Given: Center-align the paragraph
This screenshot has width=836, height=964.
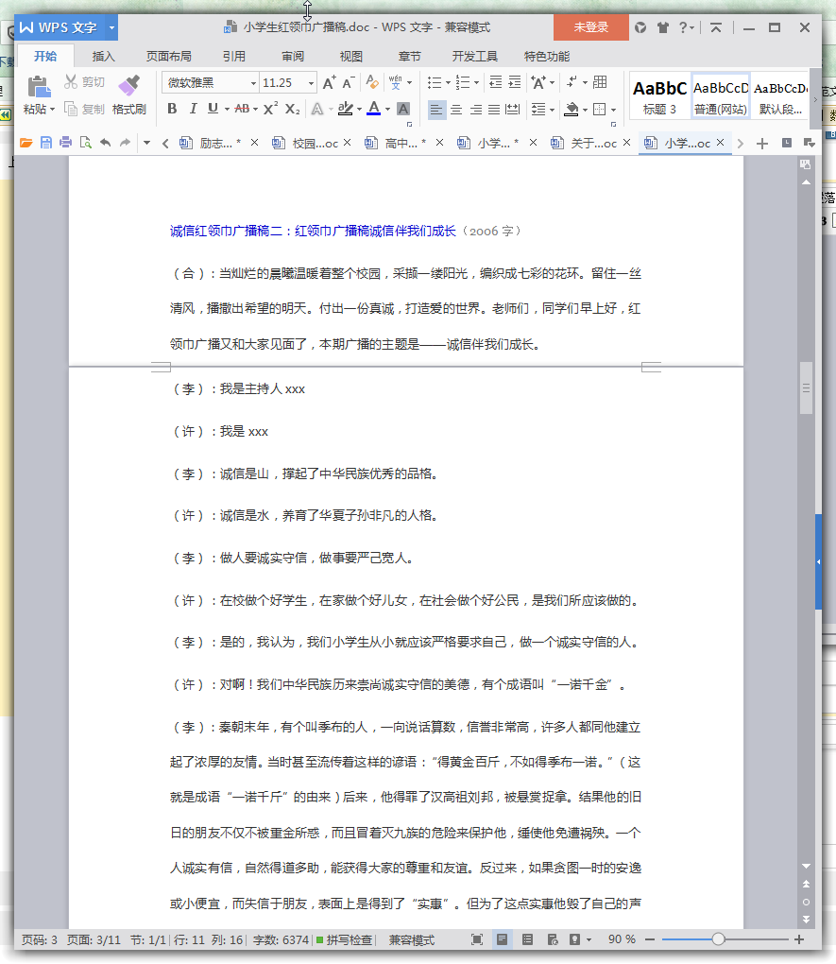Looking at the screenshot, I should (456, 110).
